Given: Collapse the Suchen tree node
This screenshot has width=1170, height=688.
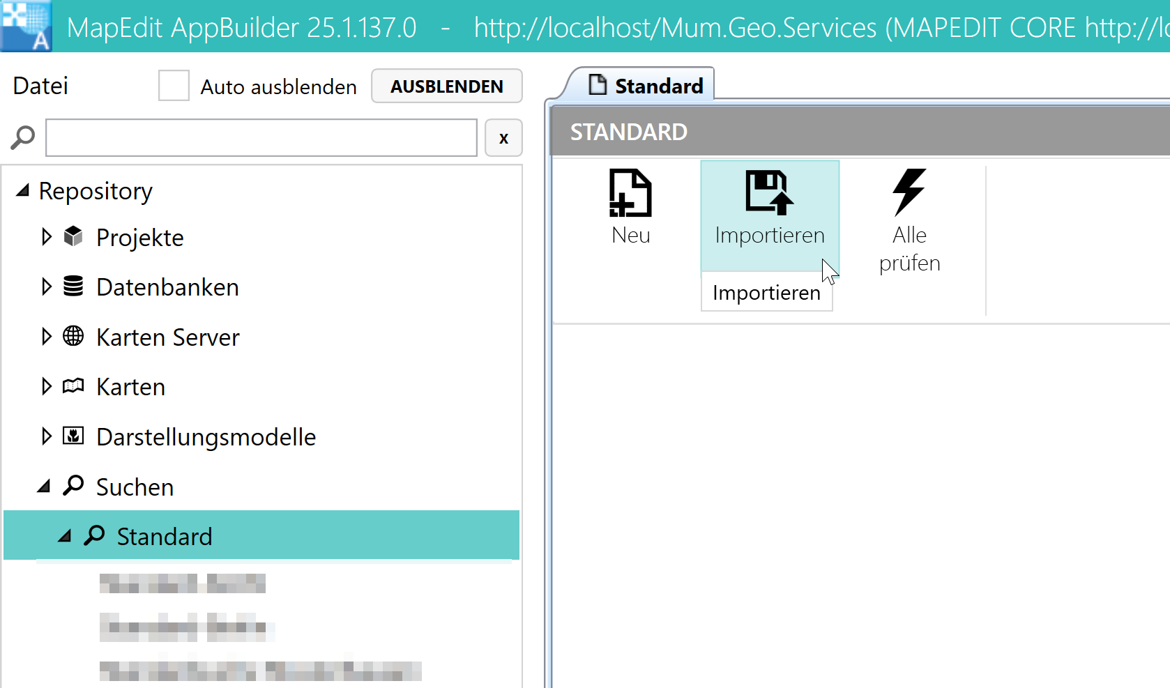Looking at the screenshot, I should click(45, 487).
